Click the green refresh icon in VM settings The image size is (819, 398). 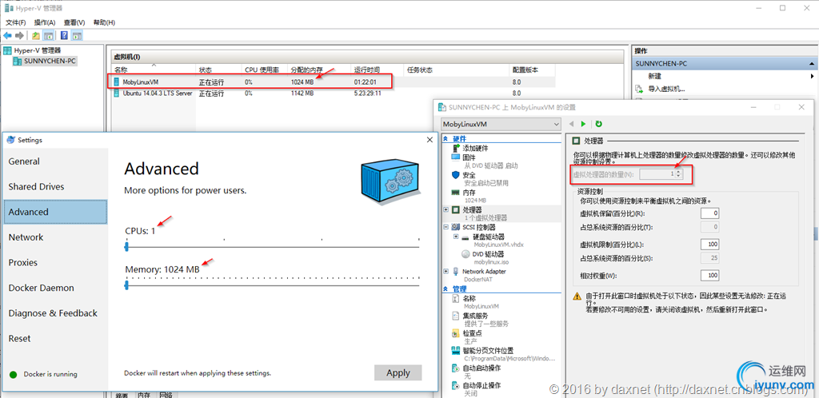click(598, 124)
